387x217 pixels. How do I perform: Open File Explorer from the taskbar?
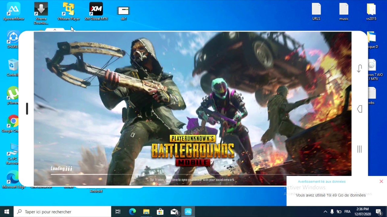[146, 212]
